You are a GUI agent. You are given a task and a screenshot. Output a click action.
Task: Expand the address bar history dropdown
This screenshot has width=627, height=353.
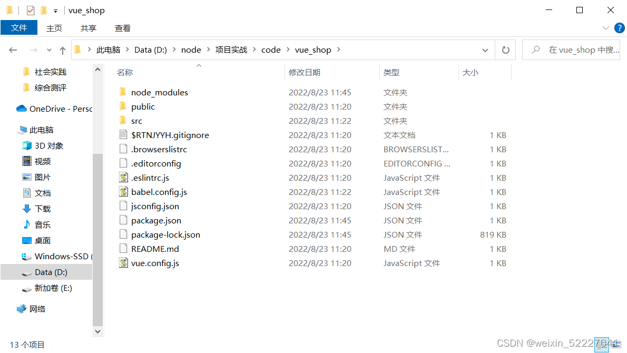point(485,50)
